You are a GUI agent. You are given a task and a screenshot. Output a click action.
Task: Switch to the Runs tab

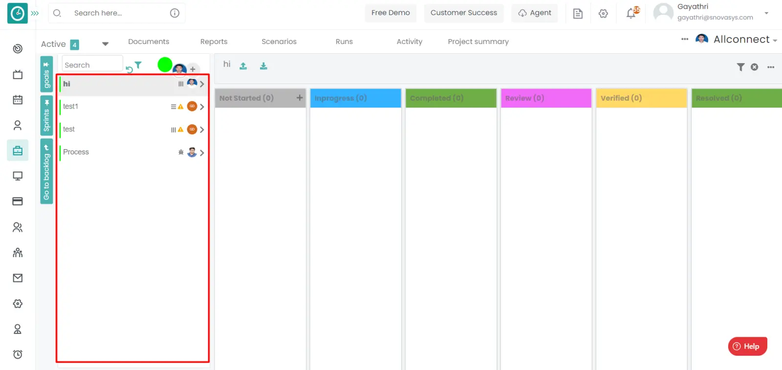pyautogui.click(x=344, y=42)
